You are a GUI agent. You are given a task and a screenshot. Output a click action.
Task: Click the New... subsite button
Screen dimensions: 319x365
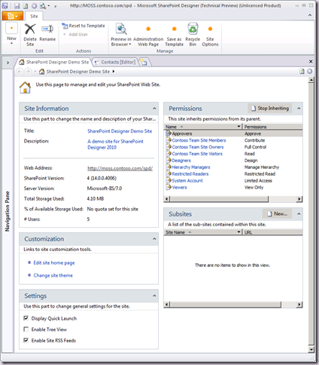[277, 214]
